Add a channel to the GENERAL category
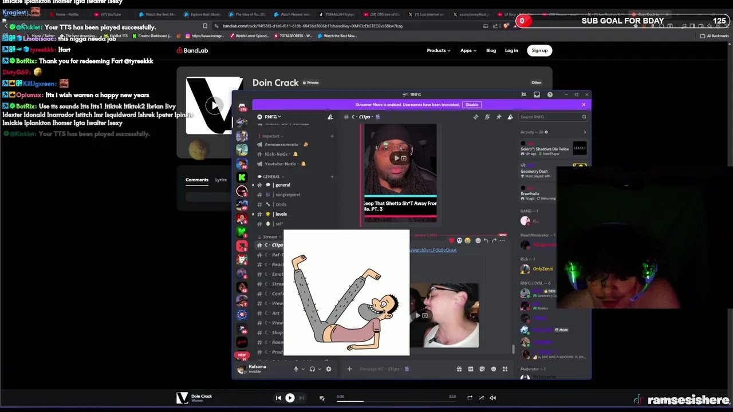Image resolution: width=733 pixels, height=412 pixels. tap(332, 177)
